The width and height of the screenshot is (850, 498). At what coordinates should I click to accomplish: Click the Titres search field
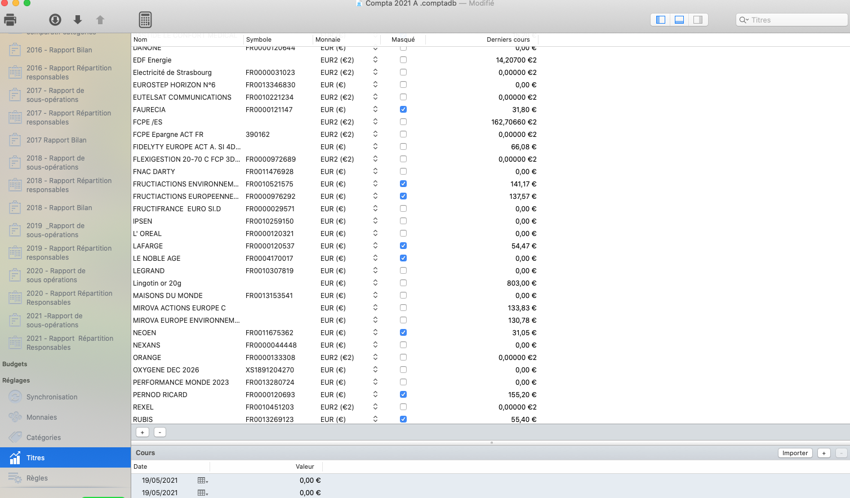point(791,20)
